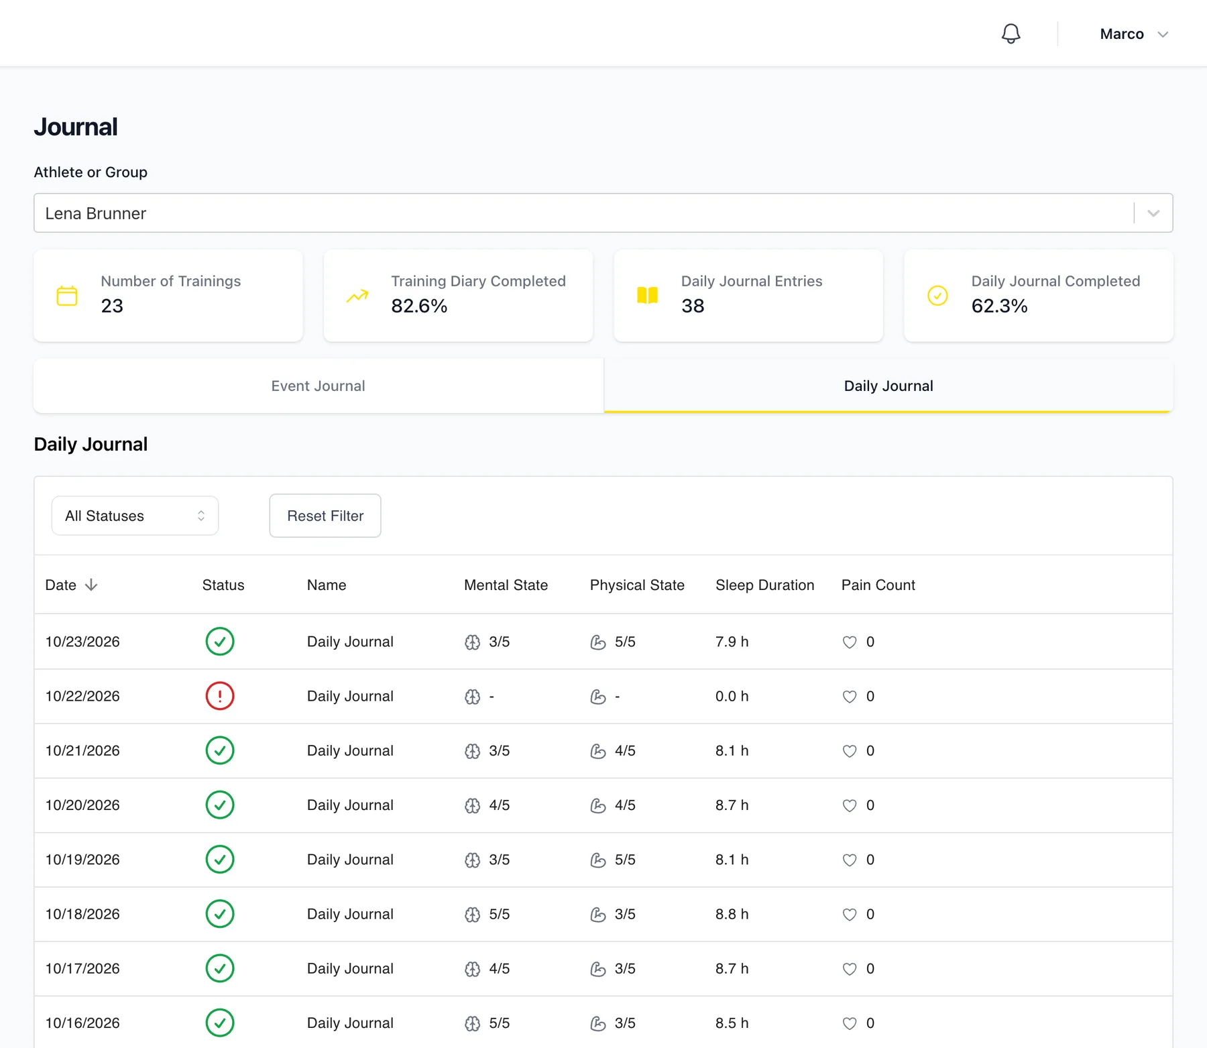The image size is (1207, 1048).
Task: Click the 8.5 h sleep value for 10/16/2026
Action: click(x=732, y=1023)
